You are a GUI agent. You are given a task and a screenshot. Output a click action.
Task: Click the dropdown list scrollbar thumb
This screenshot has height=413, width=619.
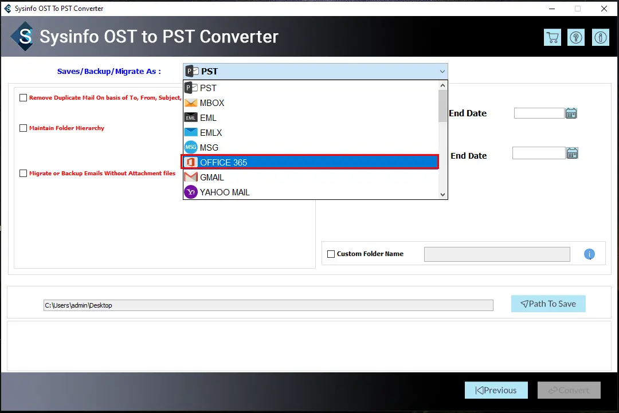pos(442,106)
